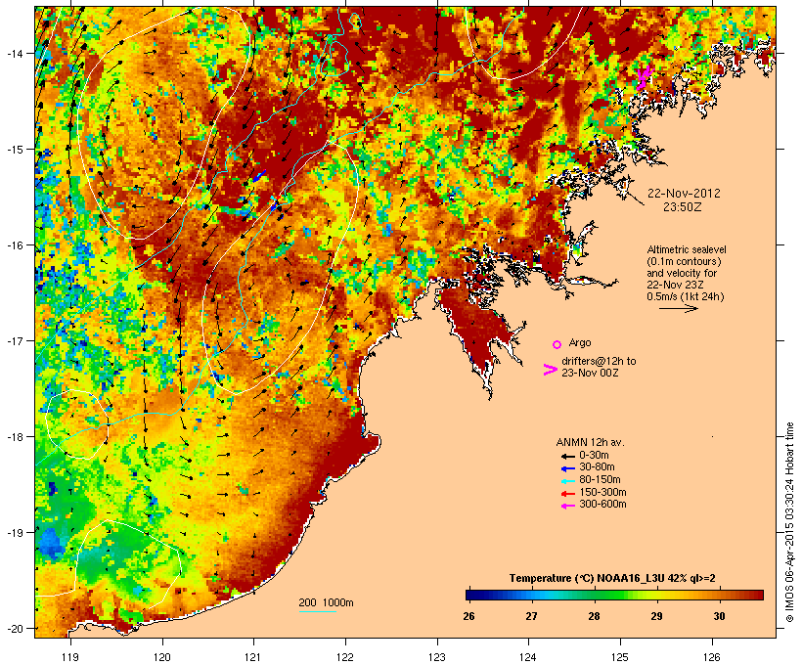The width and height of the screenshot is (802, 665).
Task: Click the cyan 200 1000m isobath legend line
Action: 317,612
